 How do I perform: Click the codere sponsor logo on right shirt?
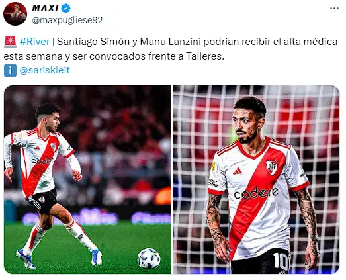click(x=256, y=193)
